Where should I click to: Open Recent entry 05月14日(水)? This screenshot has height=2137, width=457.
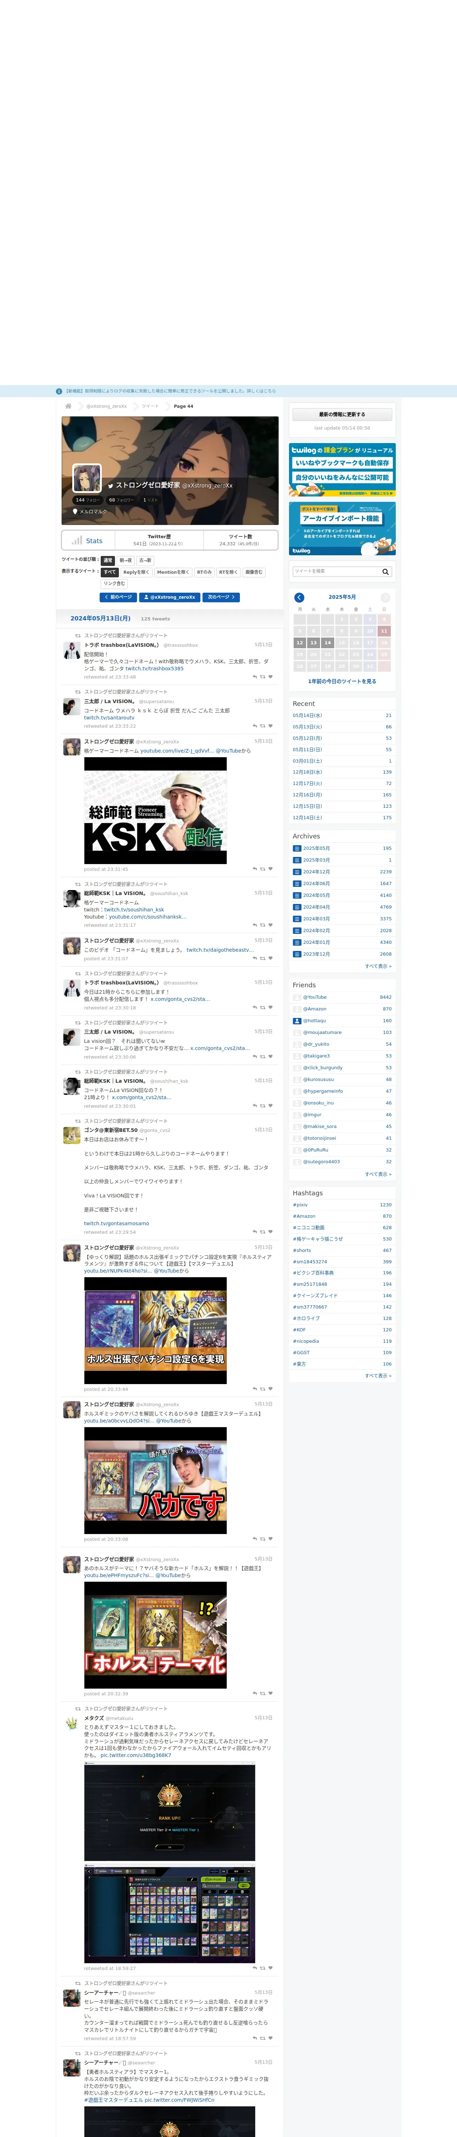(308, 715)
